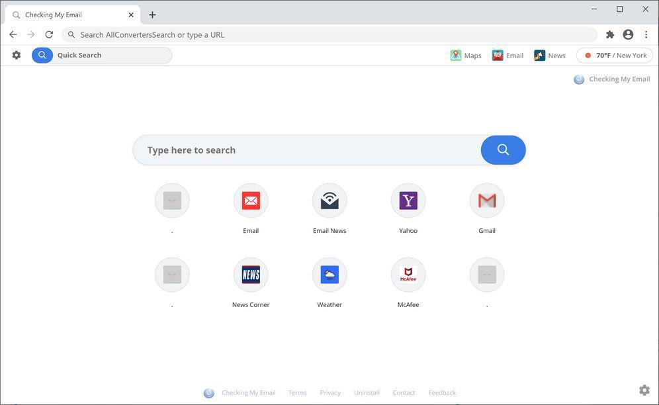Click the blank tile left of Email

(x=172, y=201)
